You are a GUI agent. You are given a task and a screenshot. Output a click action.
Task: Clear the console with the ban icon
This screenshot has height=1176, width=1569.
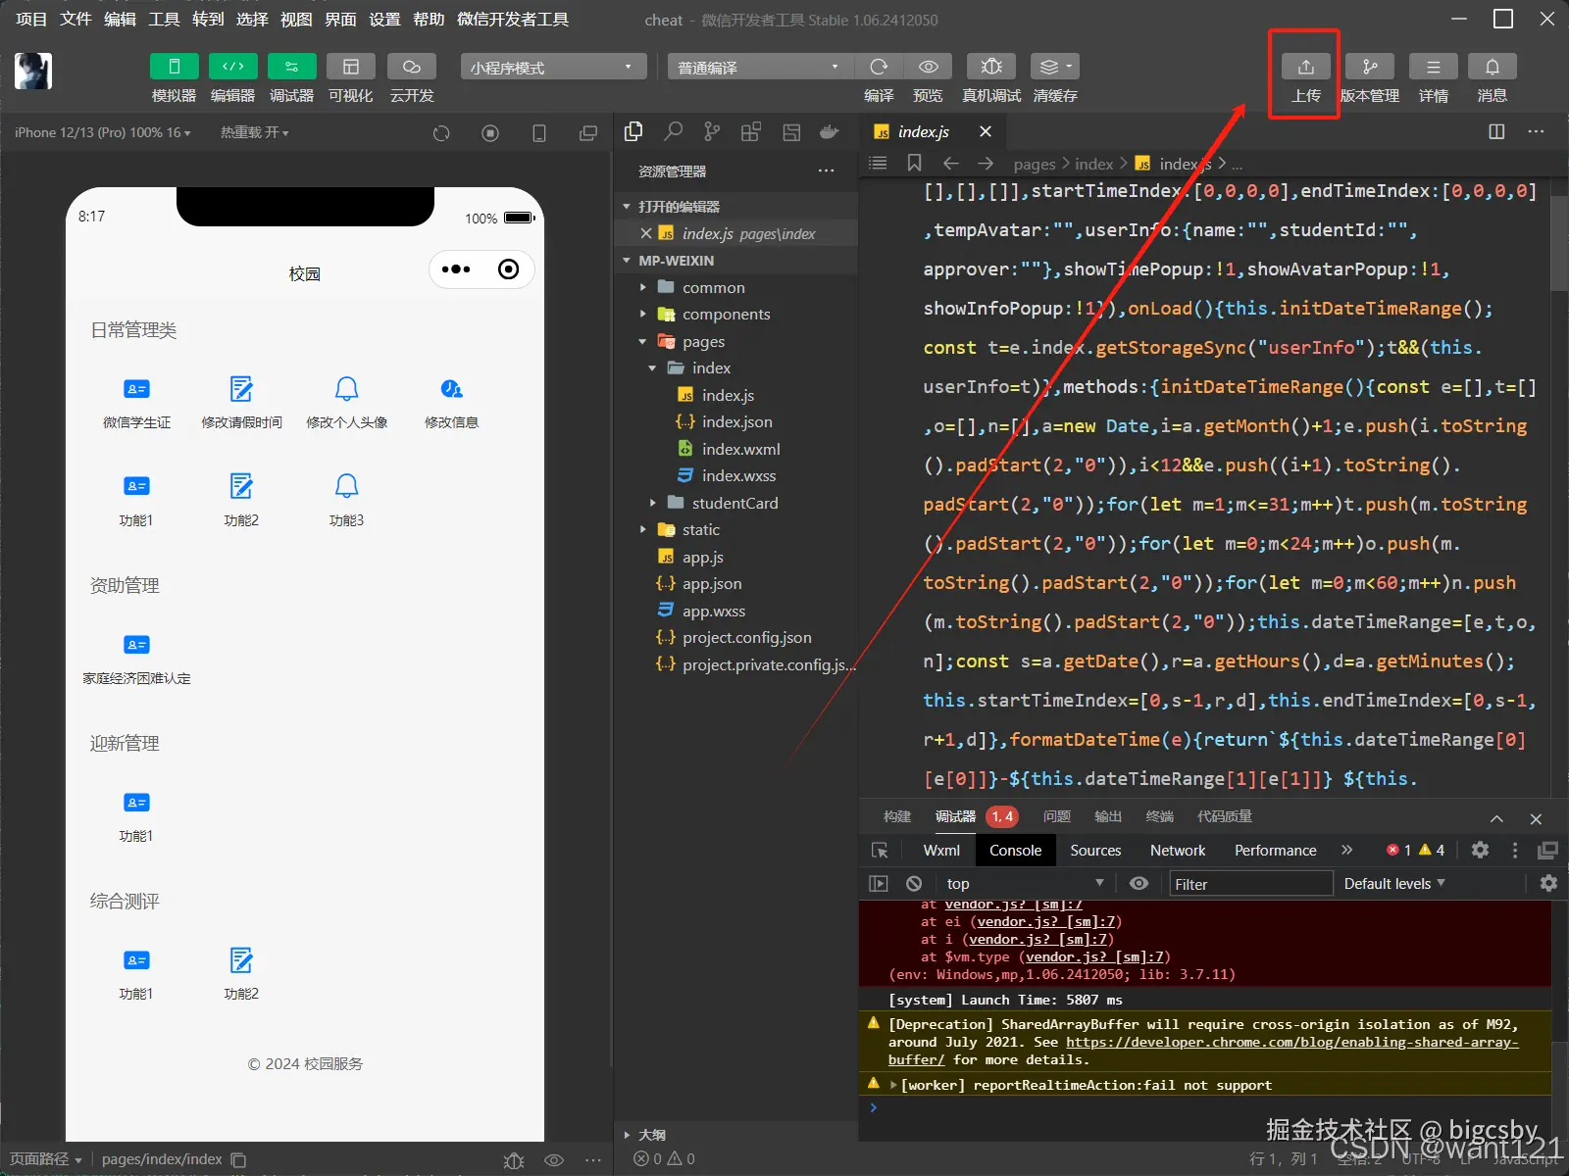click(914, 884)
